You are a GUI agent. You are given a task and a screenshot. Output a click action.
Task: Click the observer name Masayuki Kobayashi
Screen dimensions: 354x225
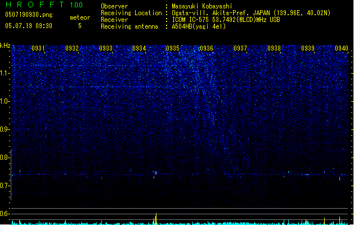[x=202, y=6]
